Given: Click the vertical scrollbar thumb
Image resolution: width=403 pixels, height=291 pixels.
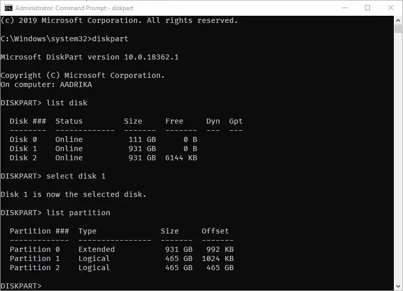Looking at the screenshot, I should pos(398,29).
